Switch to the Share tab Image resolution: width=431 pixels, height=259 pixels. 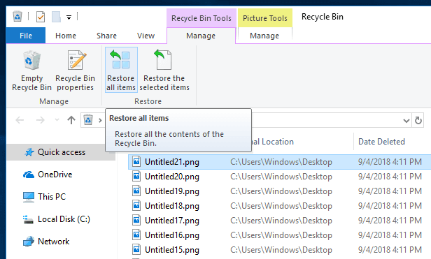106,36
